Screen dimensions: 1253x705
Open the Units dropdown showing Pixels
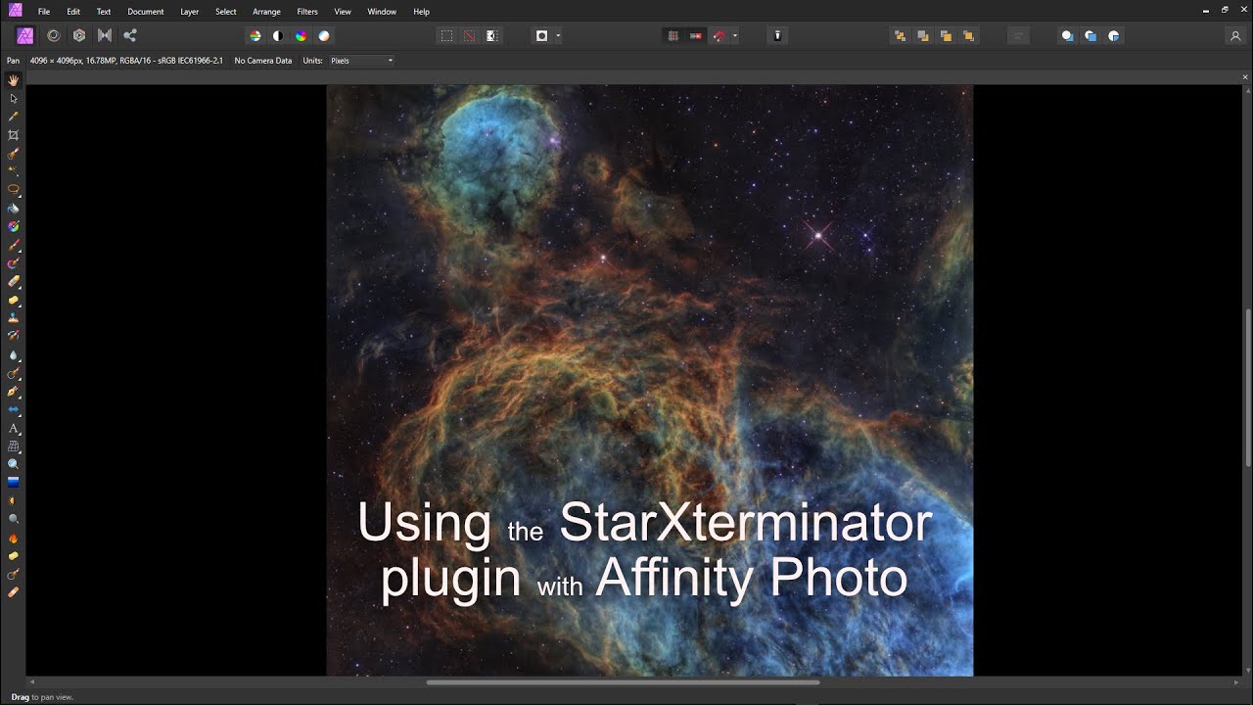click(362, 61)
